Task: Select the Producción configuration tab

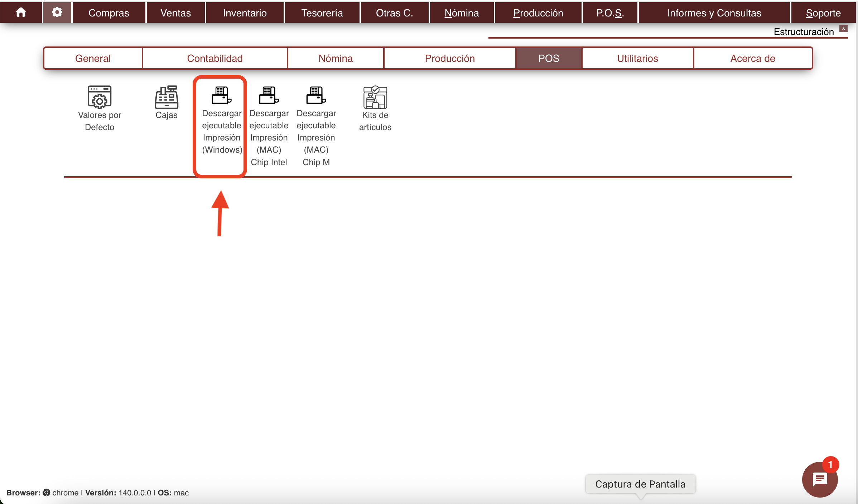Action: (x=450, y=58)
